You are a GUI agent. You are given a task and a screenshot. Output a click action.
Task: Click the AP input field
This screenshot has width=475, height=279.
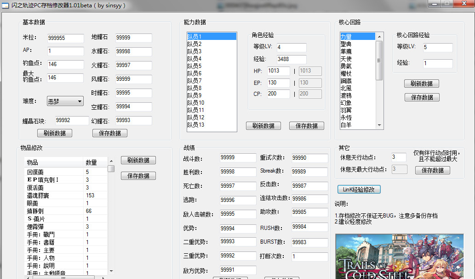pyautogui.click(x=65, y=51)
